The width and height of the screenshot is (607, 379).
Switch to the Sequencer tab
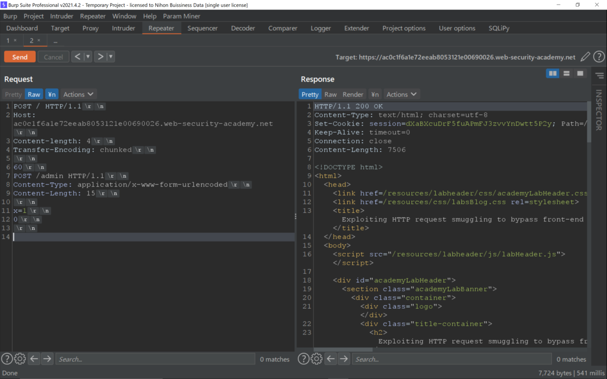202,28
